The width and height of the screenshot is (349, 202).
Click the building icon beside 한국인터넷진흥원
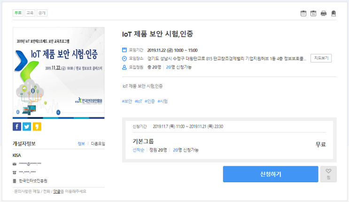pos(15,181)
